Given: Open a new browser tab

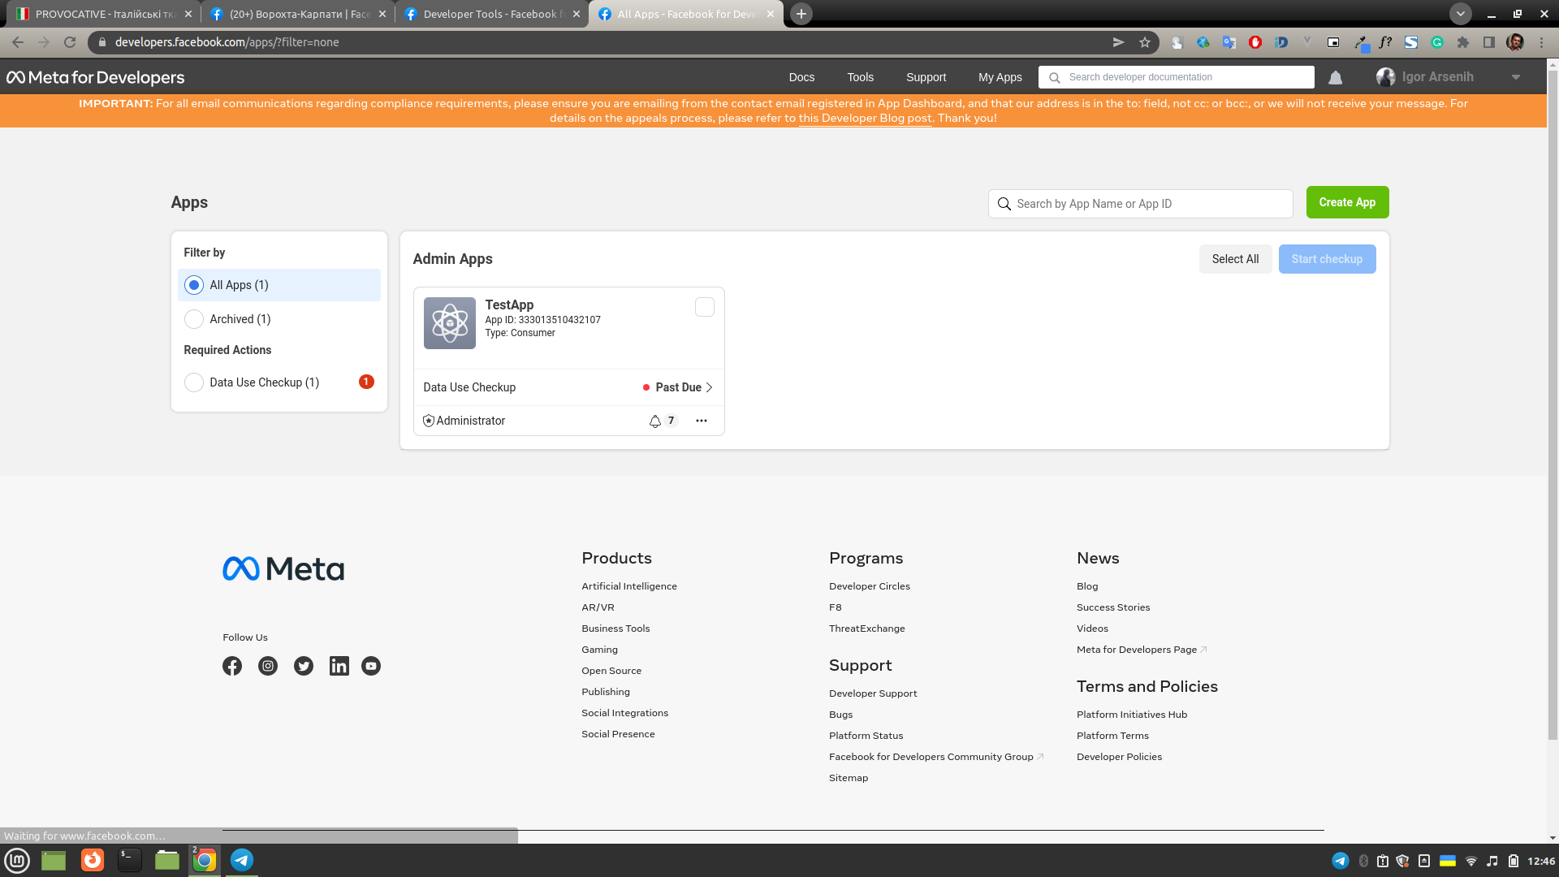Looking at the screenshot, I should coord(801,14).
